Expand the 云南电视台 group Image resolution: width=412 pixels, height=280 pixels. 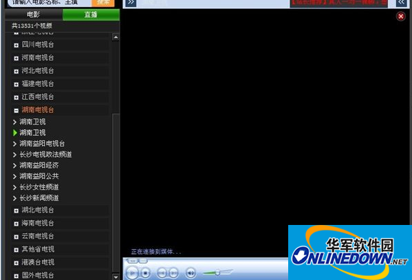(17, 237)
